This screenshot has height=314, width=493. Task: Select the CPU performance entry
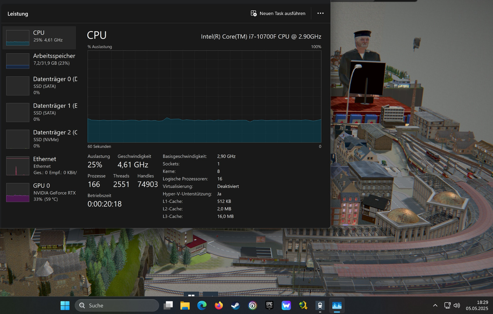click(x=39, y=38)
